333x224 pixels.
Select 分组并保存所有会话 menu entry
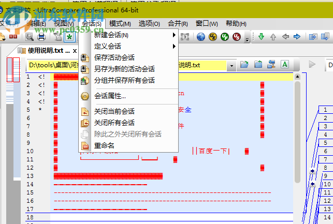[128, 80]
